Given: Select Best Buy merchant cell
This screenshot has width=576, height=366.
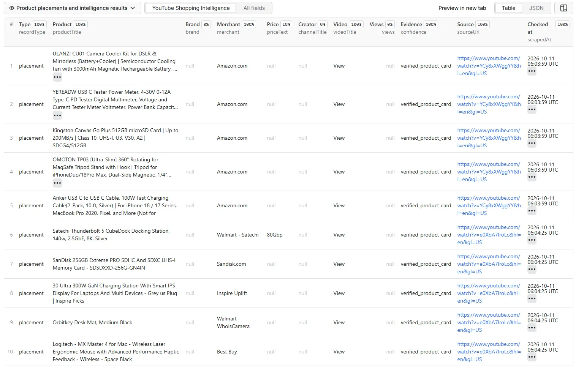Looking at the screenshot, I should tap(227, 352).
